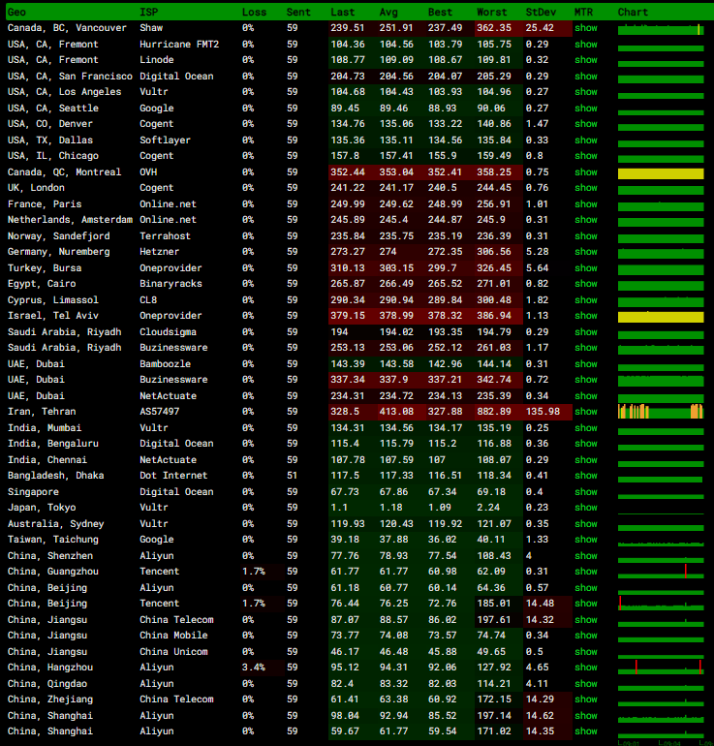
Task: Show MTR for San Francisco Digital Ocean
Action: tap(585, 77)
